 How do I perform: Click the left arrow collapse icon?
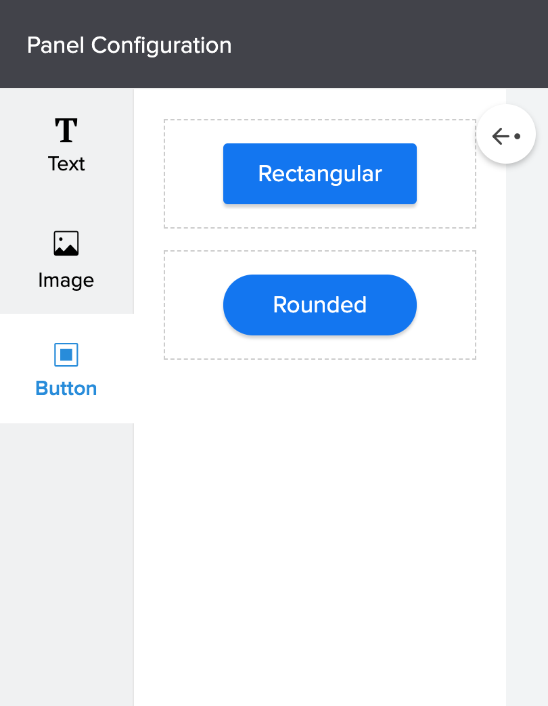501,136
